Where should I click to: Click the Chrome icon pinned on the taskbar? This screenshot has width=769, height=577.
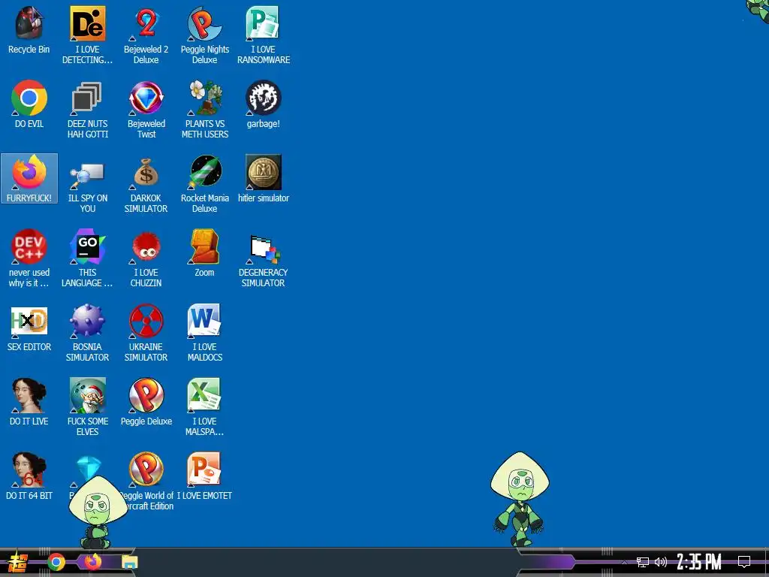tap(56, 562)
